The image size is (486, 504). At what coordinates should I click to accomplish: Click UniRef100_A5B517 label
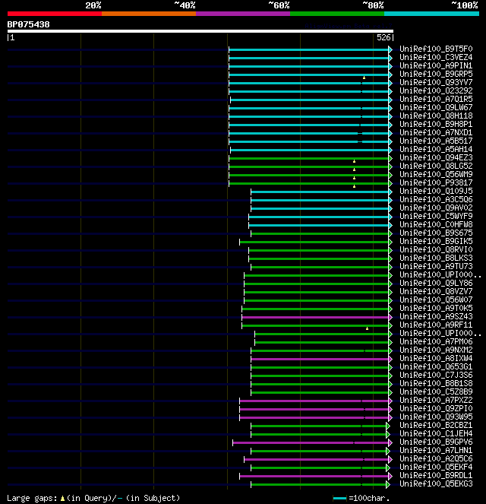click(436, 141)
